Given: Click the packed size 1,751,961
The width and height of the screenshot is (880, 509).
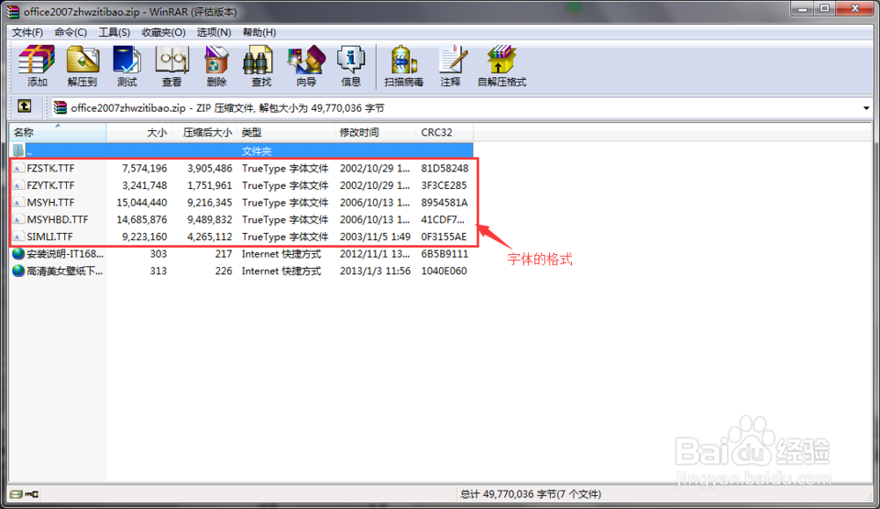Looking at the screenshot, I should 209,185.
